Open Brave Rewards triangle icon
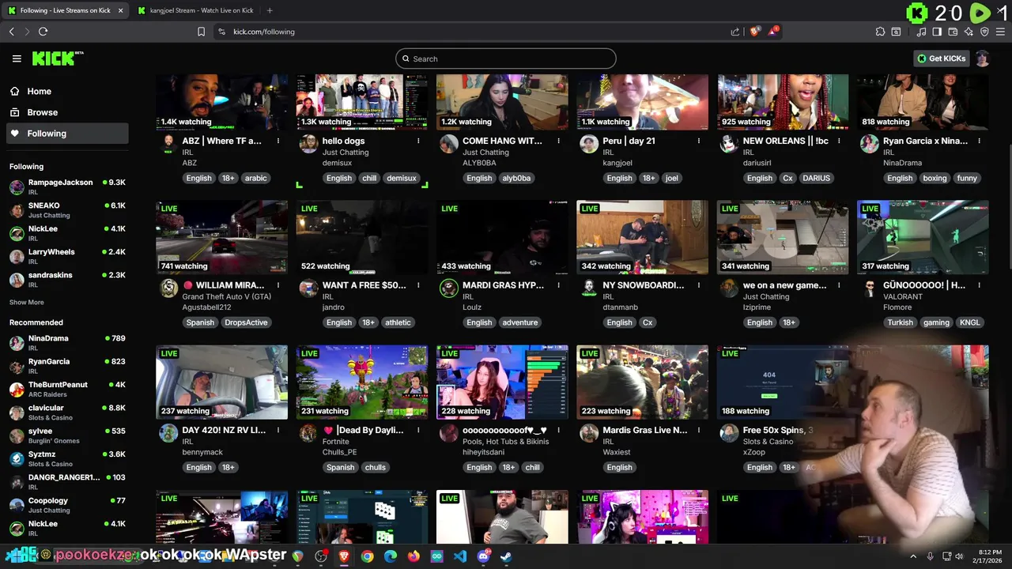The width and height of the screenshot is (1012, 569). point(773,32)
